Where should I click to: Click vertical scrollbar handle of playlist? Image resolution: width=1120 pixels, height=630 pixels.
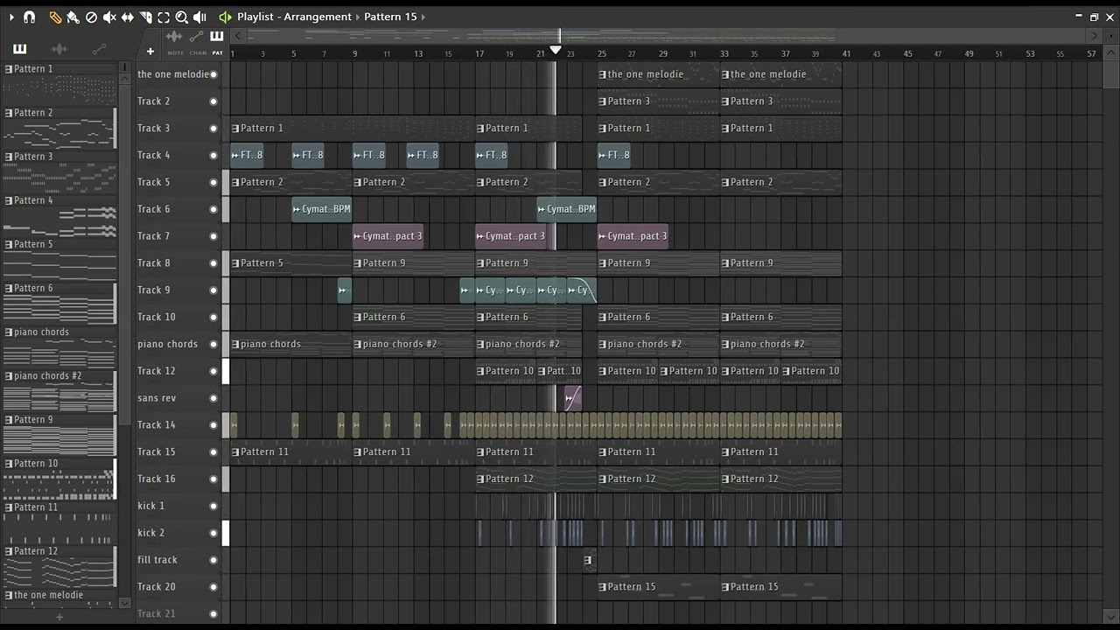pyautogui.click(x=1111, y=74)
